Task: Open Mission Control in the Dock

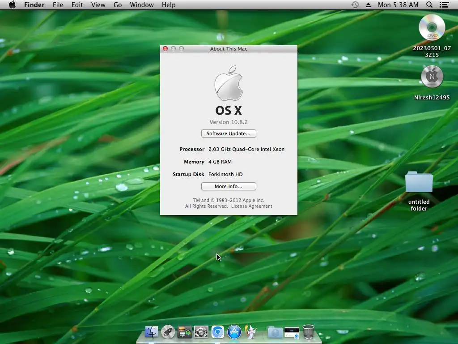Action: [184, 332]
